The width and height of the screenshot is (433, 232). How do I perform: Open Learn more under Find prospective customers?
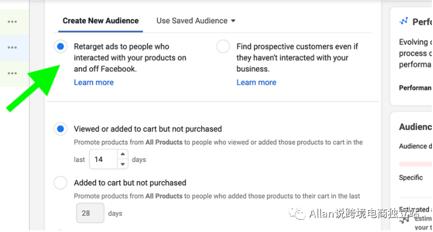[x=256, y=82]
